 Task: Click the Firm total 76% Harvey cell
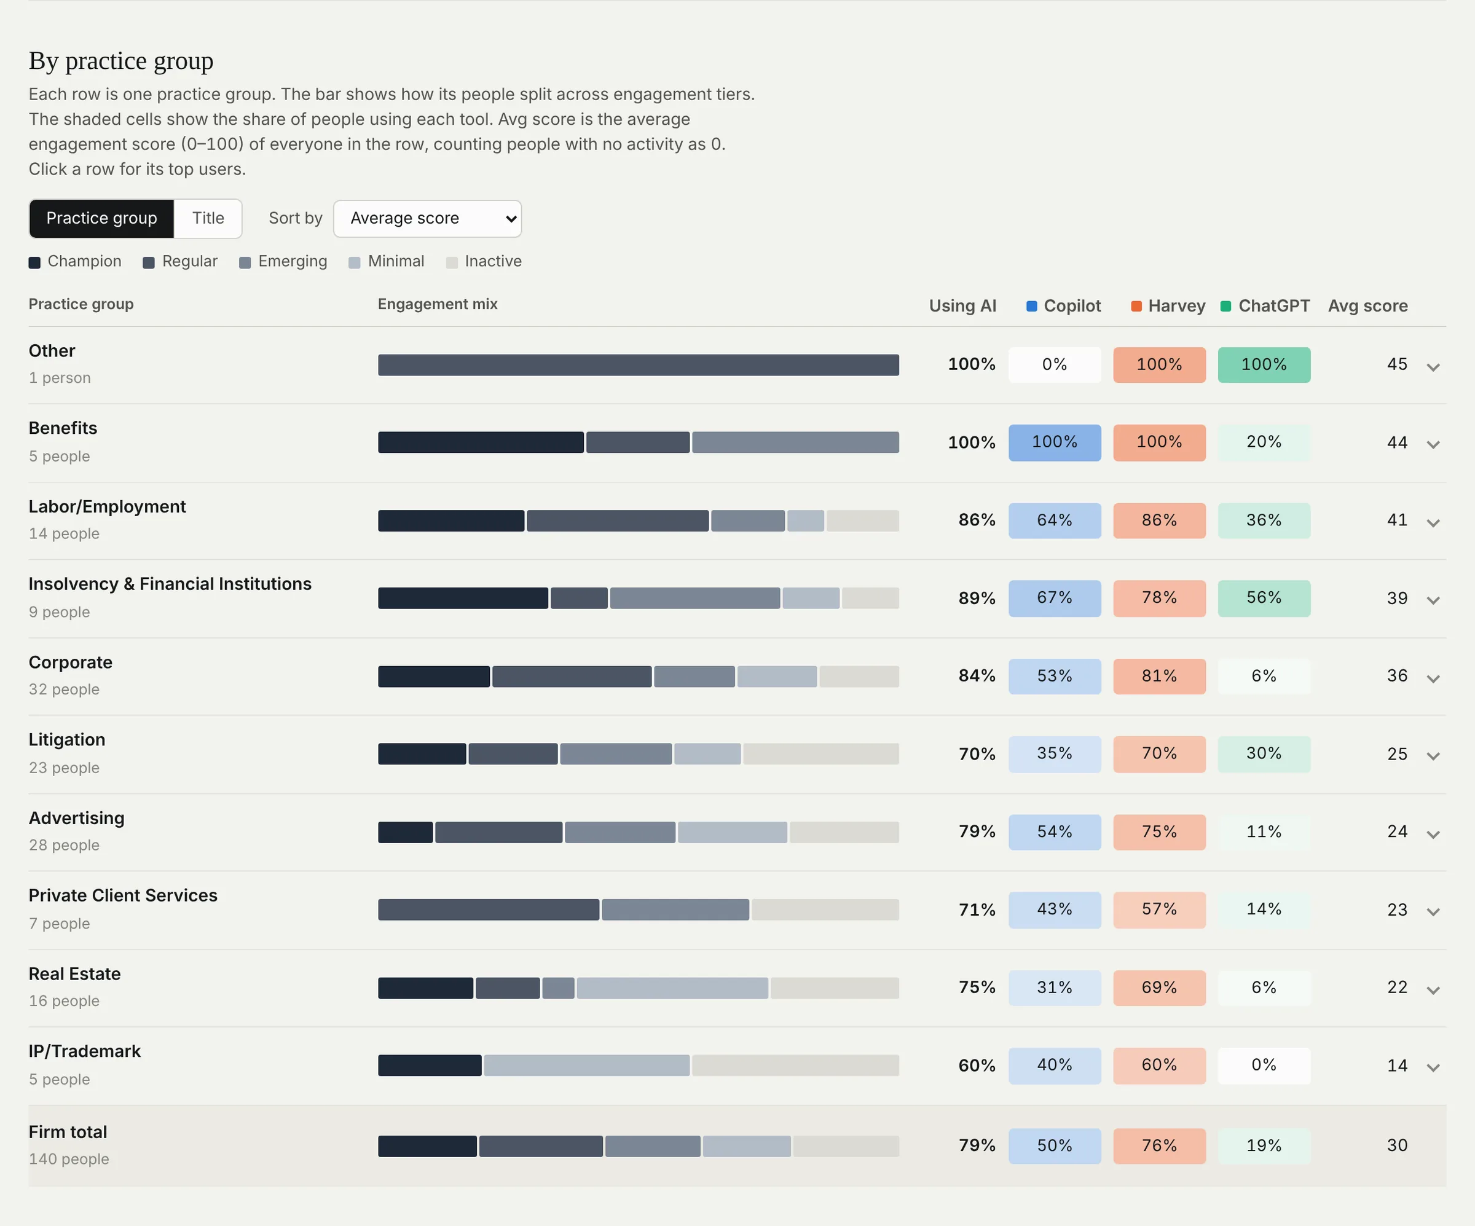click(x=1159, y=1146)
